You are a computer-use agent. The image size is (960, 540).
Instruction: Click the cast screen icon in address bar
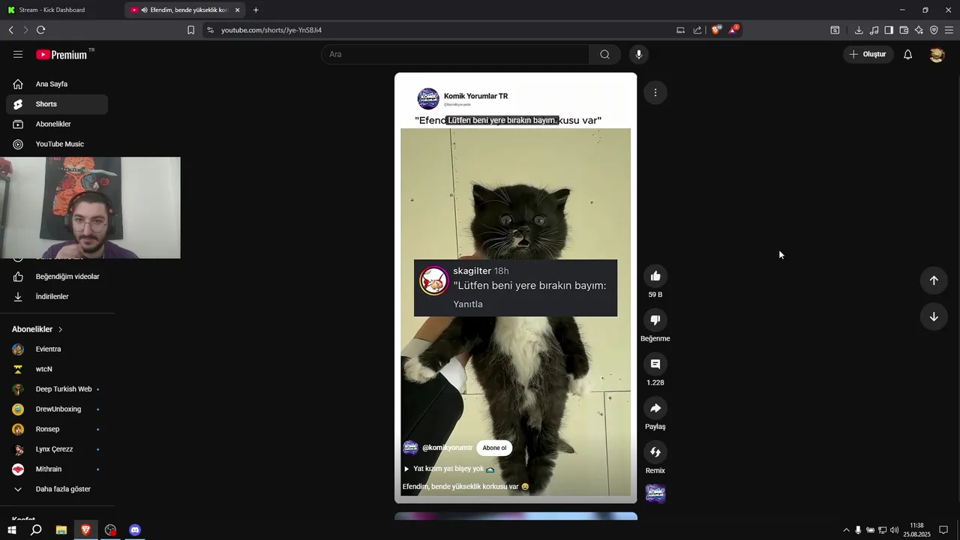click(x=681, y=30)
